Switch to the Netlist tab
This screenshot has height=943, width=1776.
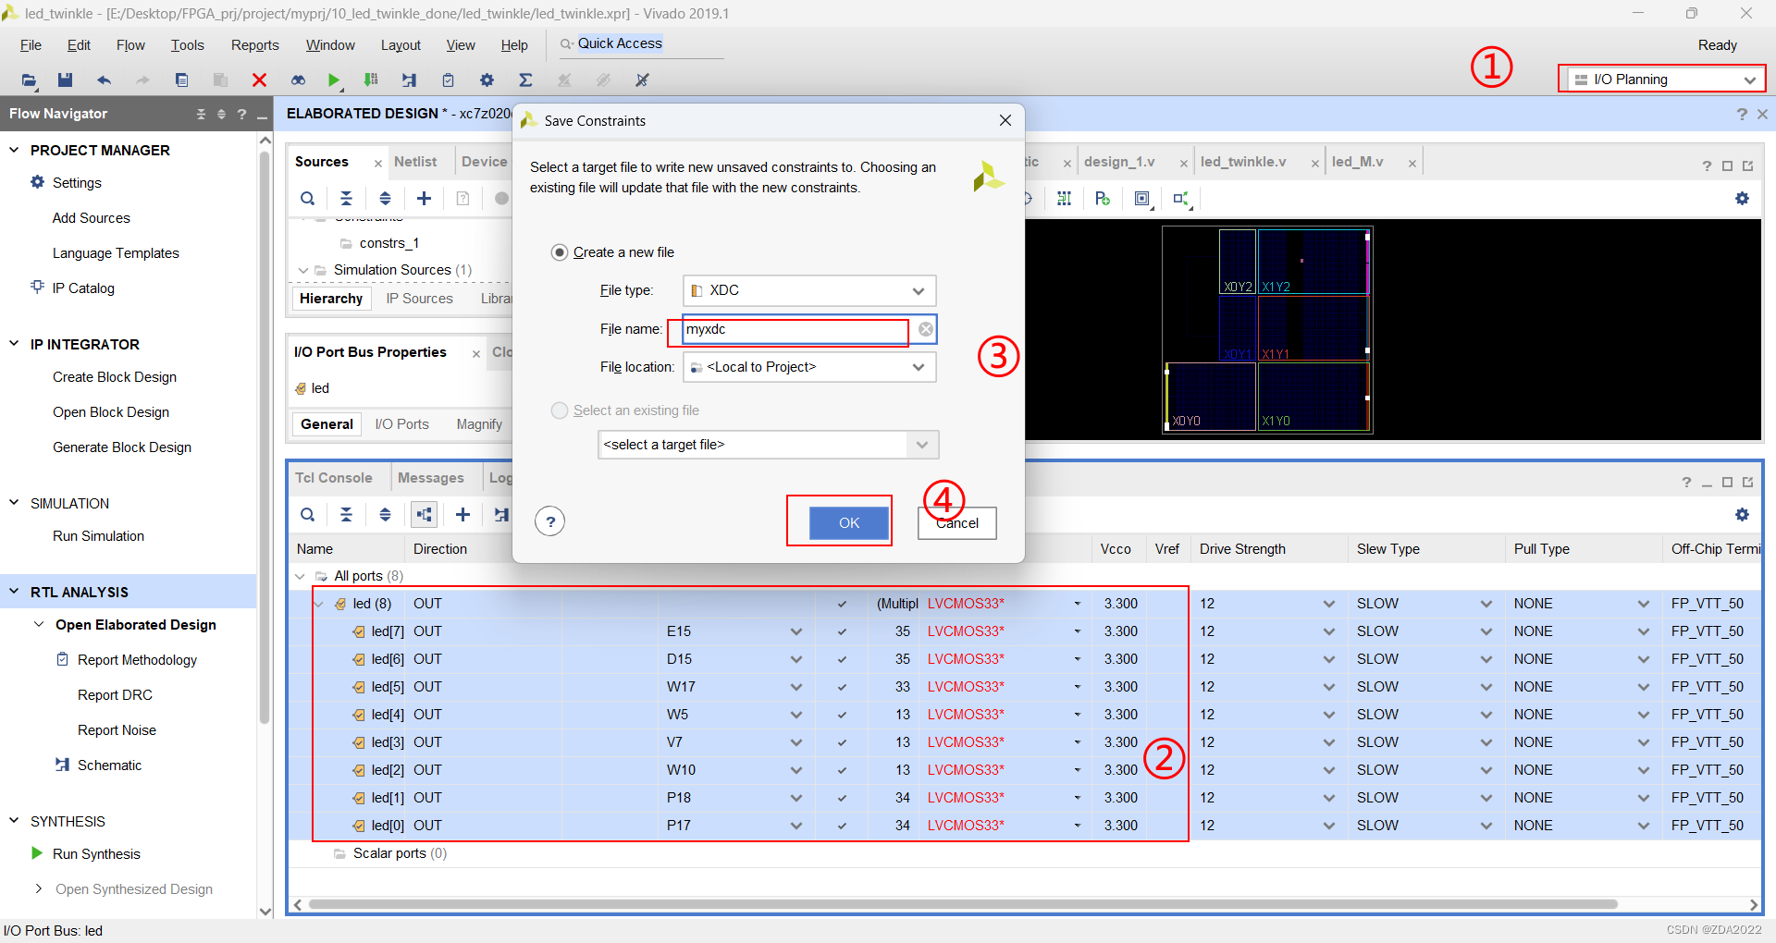pyautogui.click(x=415, y=162)
